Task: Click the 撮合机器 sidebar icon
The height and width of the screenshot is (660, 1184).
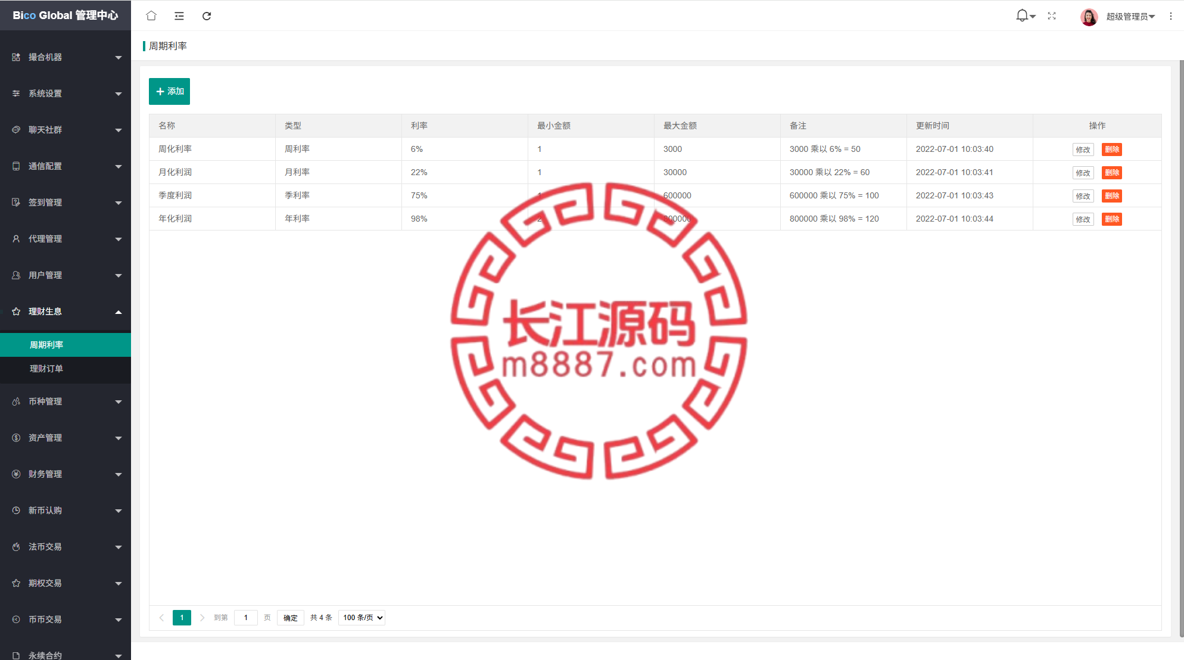Action: click(x=16, y=57)
